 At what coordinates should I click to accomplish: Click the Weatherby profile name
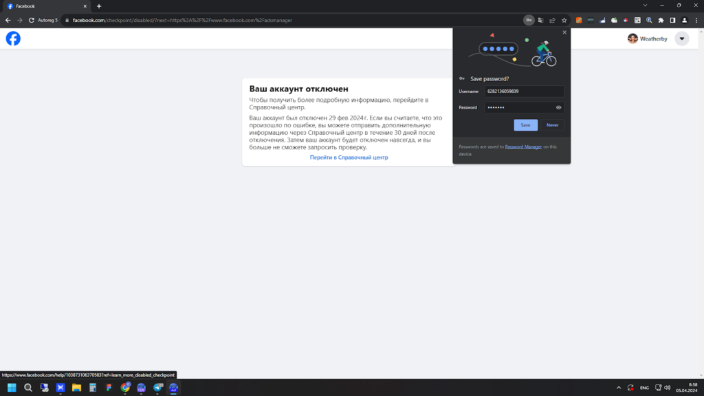point(653,39)
